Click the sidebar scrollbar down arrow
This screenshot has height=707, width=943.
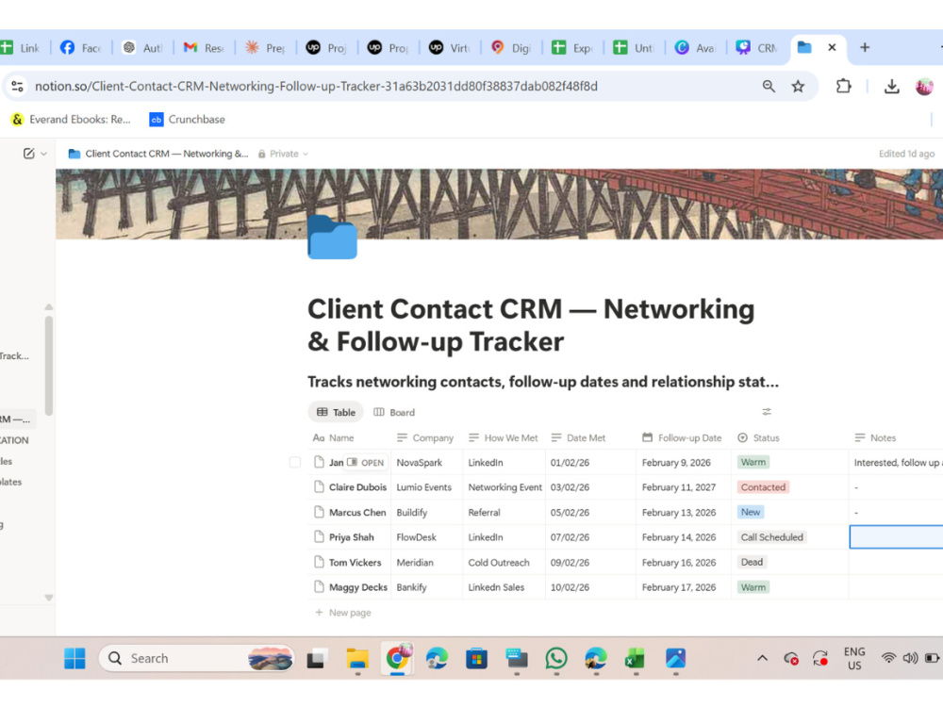[49, 598]
